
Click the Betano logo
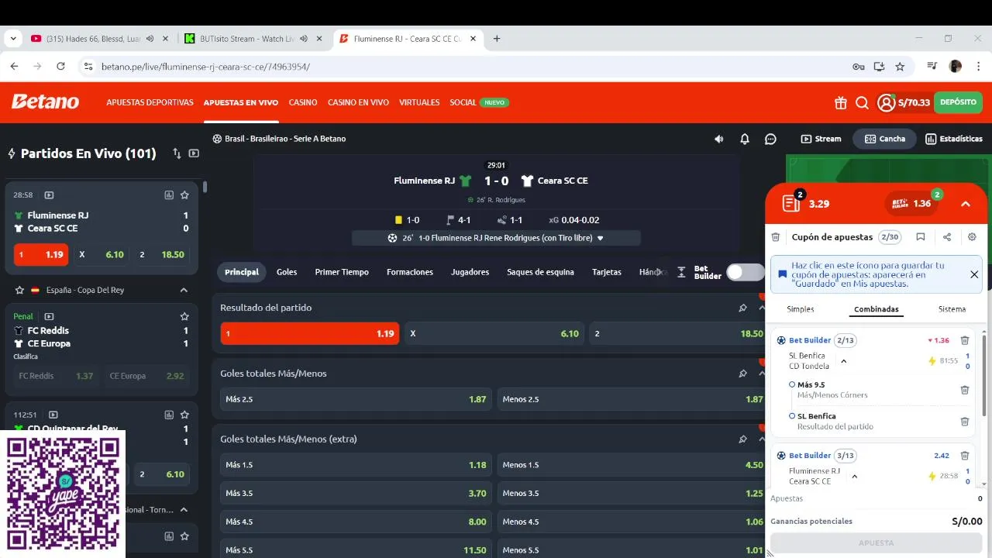coord(45,102)
